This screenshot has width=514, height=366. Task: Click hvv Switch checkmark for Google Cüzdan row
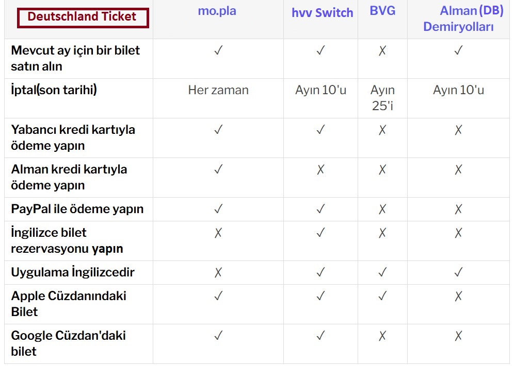click(x=320, y=336)
